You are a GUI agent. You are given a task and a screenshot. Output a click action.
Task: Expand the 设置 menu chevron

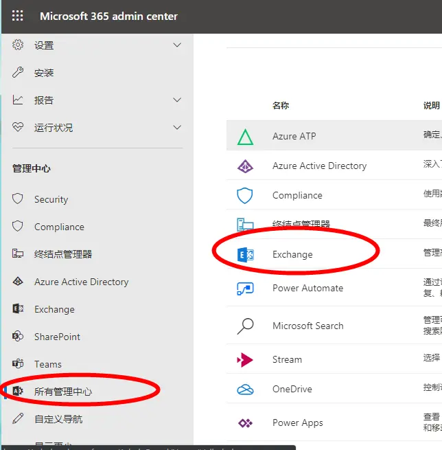click(177, 45)
